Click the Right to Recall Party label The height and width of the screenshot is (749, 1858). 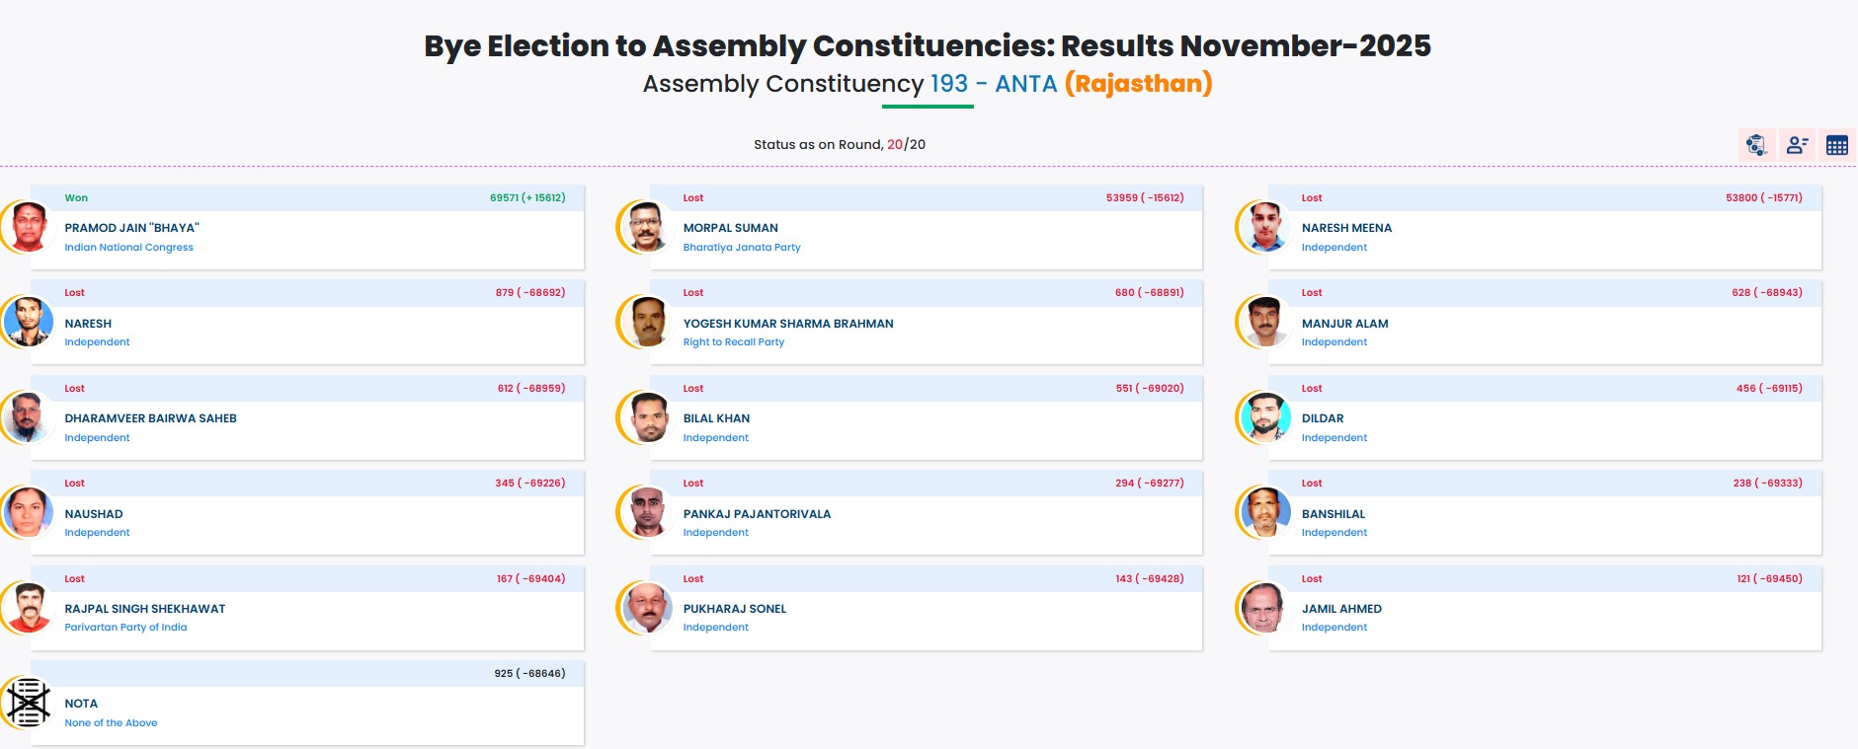734,342
